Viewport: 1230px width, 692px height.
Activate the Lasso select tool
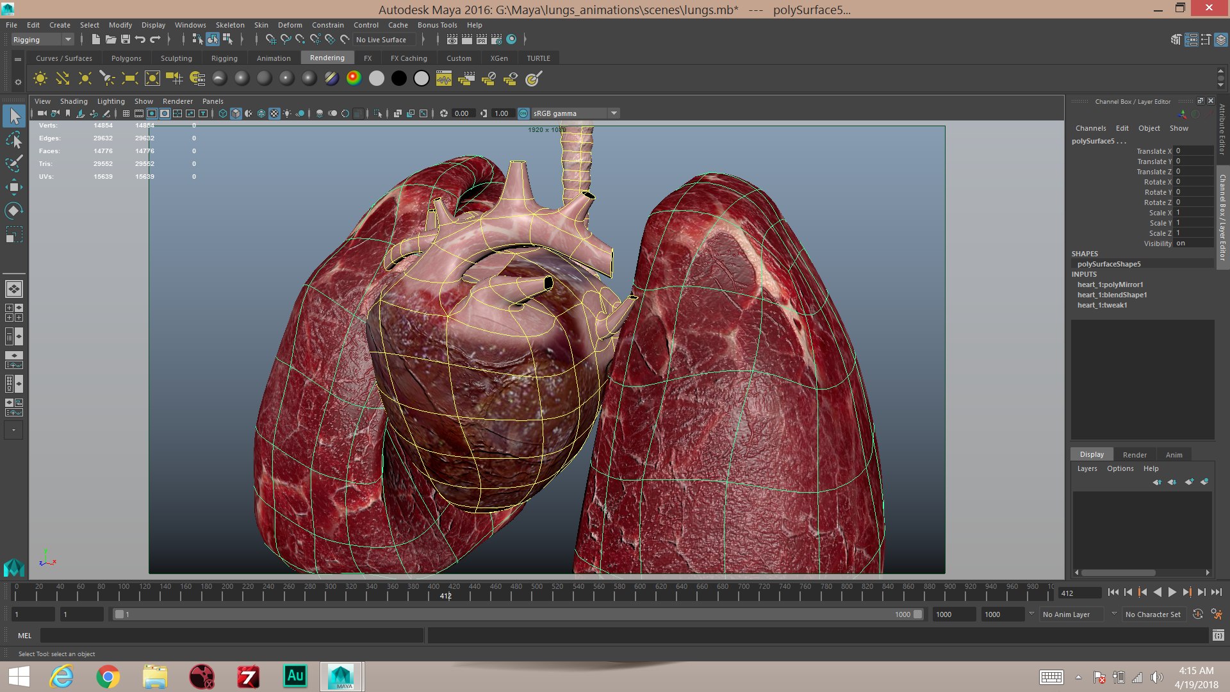point(14,140)
